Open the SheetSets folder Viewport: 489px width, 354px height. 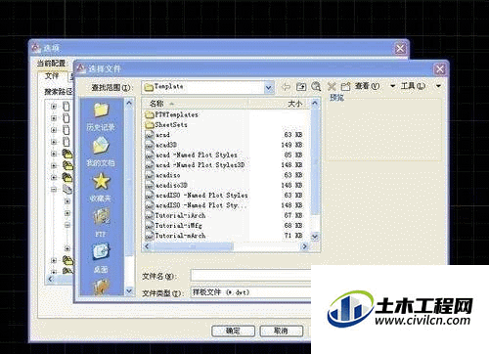coord(166,124)
